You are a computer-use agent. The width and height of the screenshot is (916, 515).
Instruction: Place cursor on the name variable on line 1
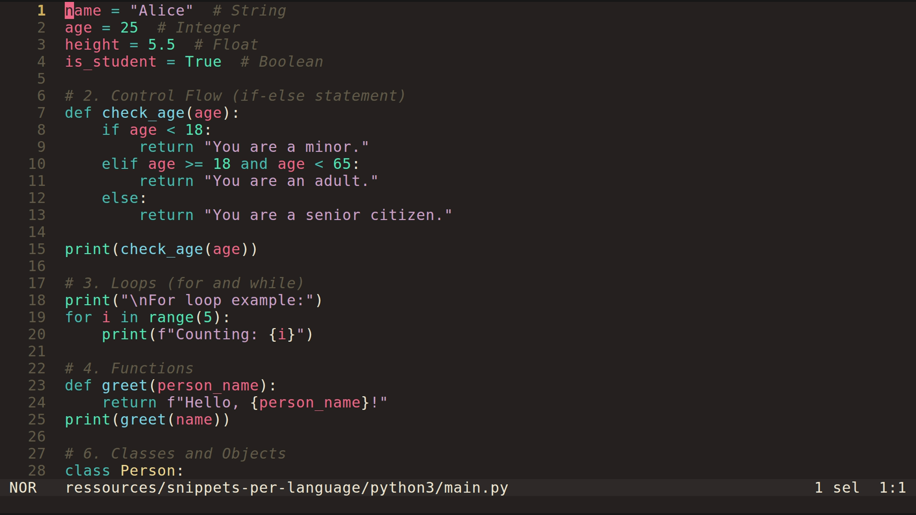tap(83, 10)
